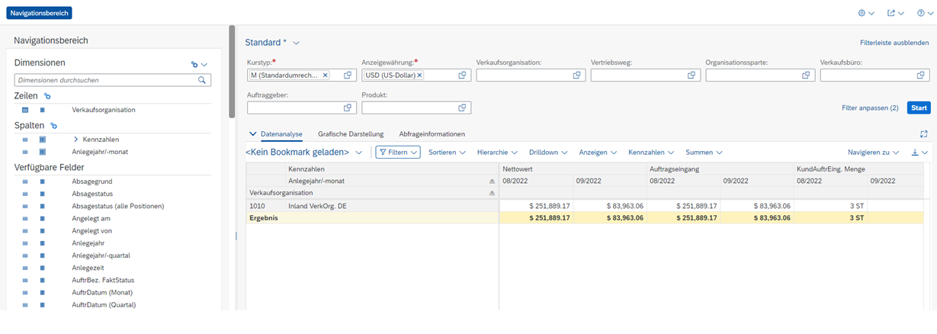The height and width of the screenshot is (334, 937).
Task: Switch to the Grafische Darstellung tab
Action: 351,134
